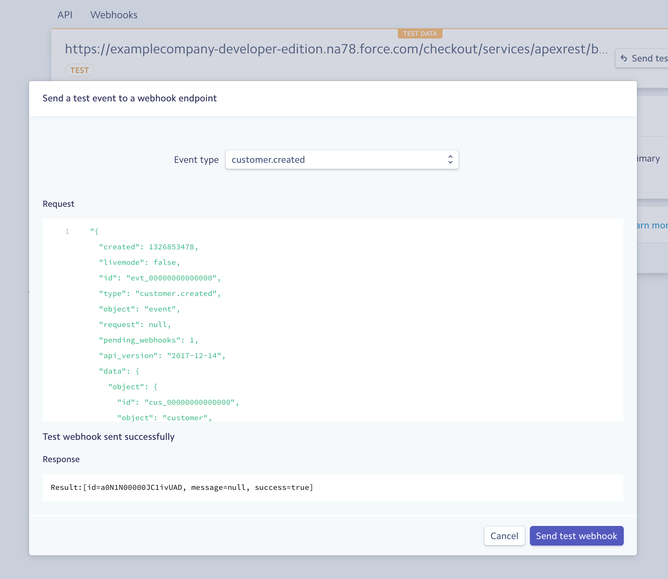Click the '"object": "event",' line
The width and height of the screenshot is (668, 579).
pyautogui.click(x=139, y=309)
